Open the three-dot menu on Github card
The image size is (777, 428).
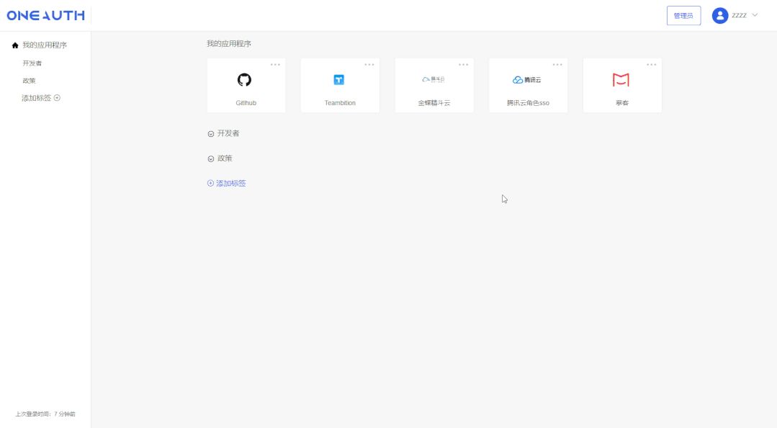(x=275, y=64)
